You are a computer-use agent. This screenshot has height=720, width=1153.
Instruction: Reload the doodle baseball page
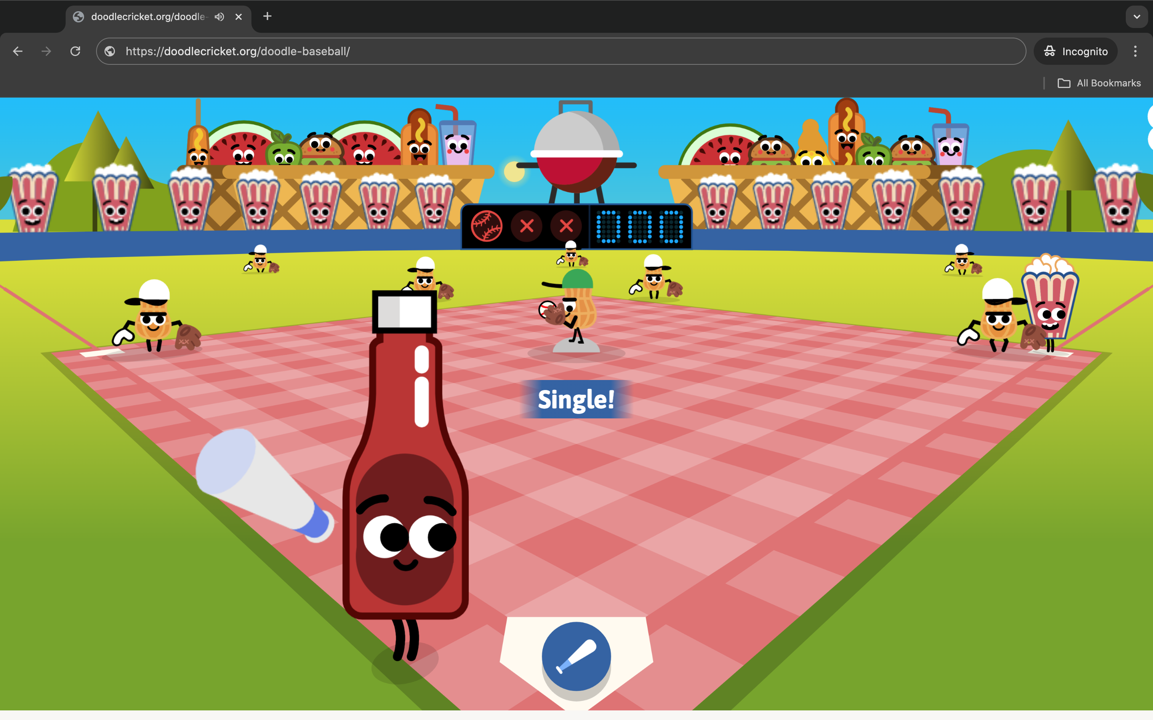point(75,51)
